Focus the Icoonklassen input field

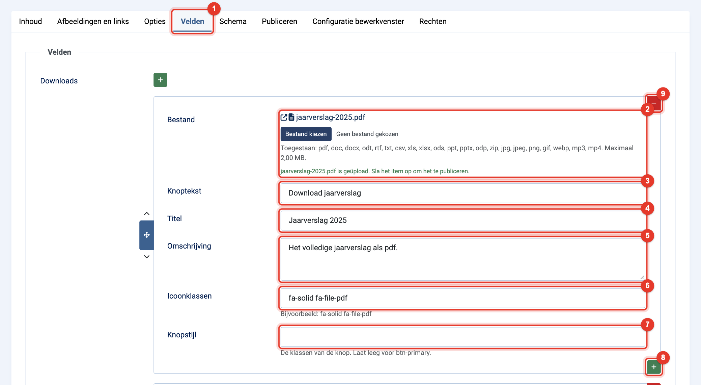(463, 298)
